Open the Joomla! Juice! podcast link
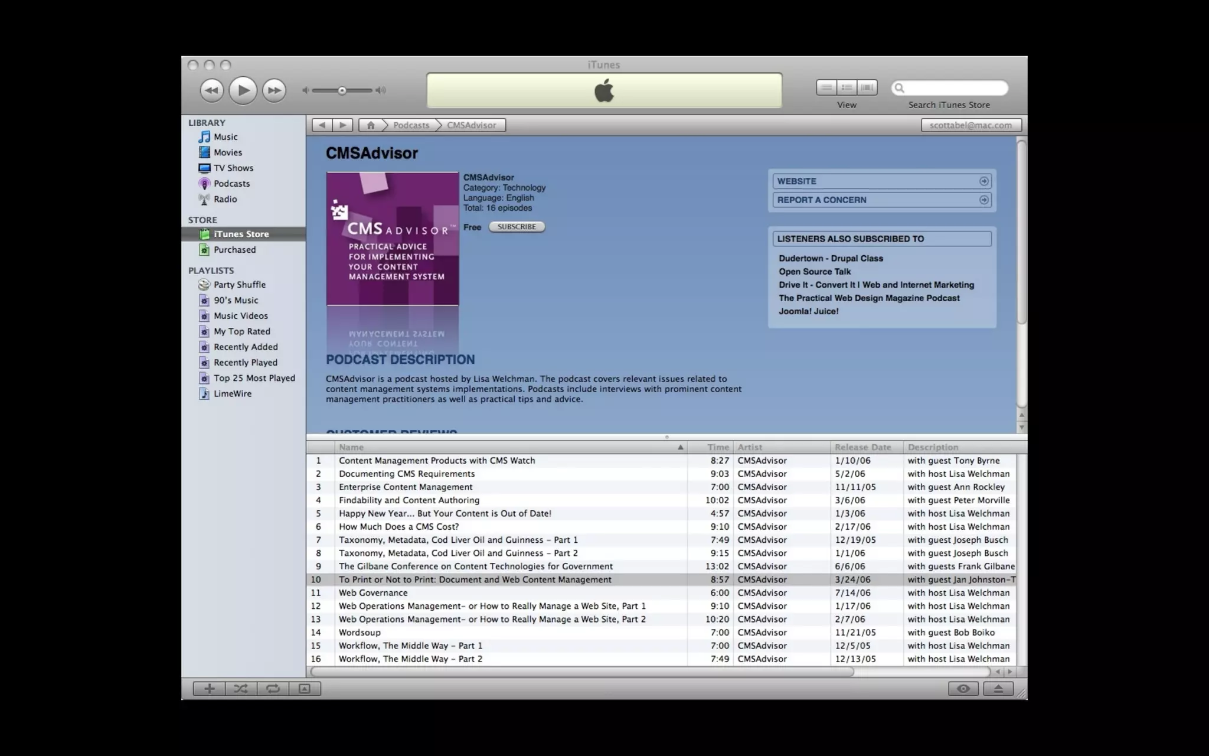This screenshot has height=756, width=1209. point(808,311)
